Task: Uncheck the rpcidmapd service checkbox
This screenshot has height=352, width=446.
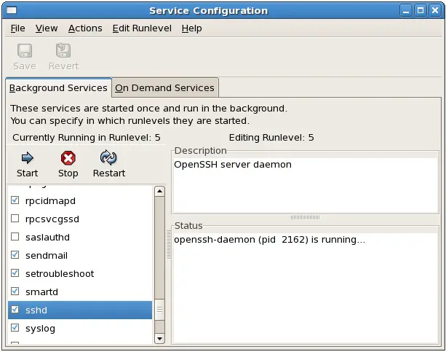Action: [x=15, y=200]
